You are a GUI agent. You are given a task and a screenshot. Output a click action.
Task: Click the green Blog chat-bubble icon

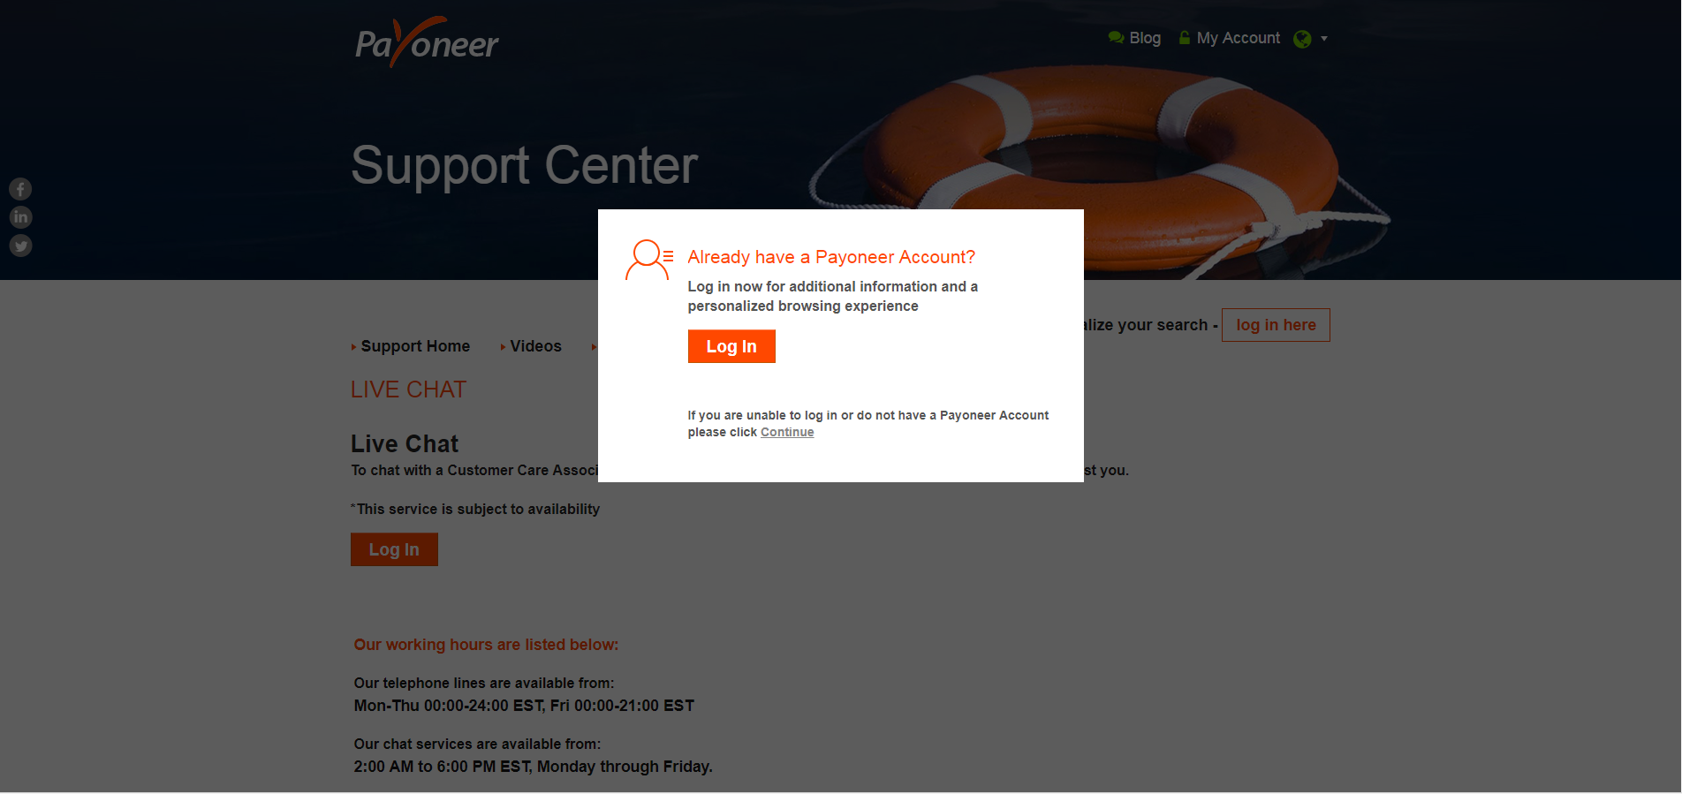pyautogui.click(x=1116, y=38)
